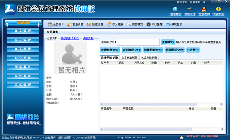
Task: Click the home icon in status bar
Action: coord(182,137)
